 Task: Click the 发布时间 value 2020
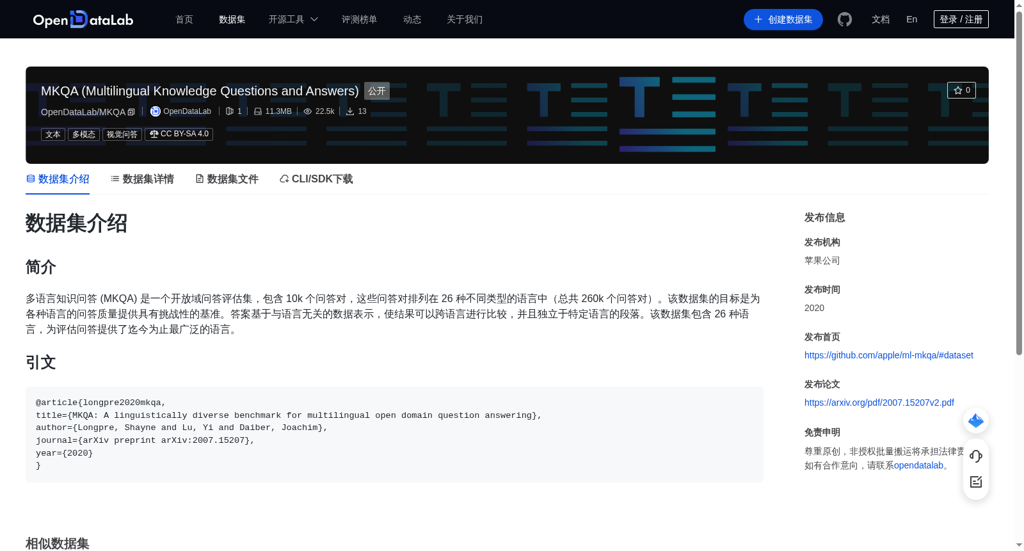[x=814, y=308]
